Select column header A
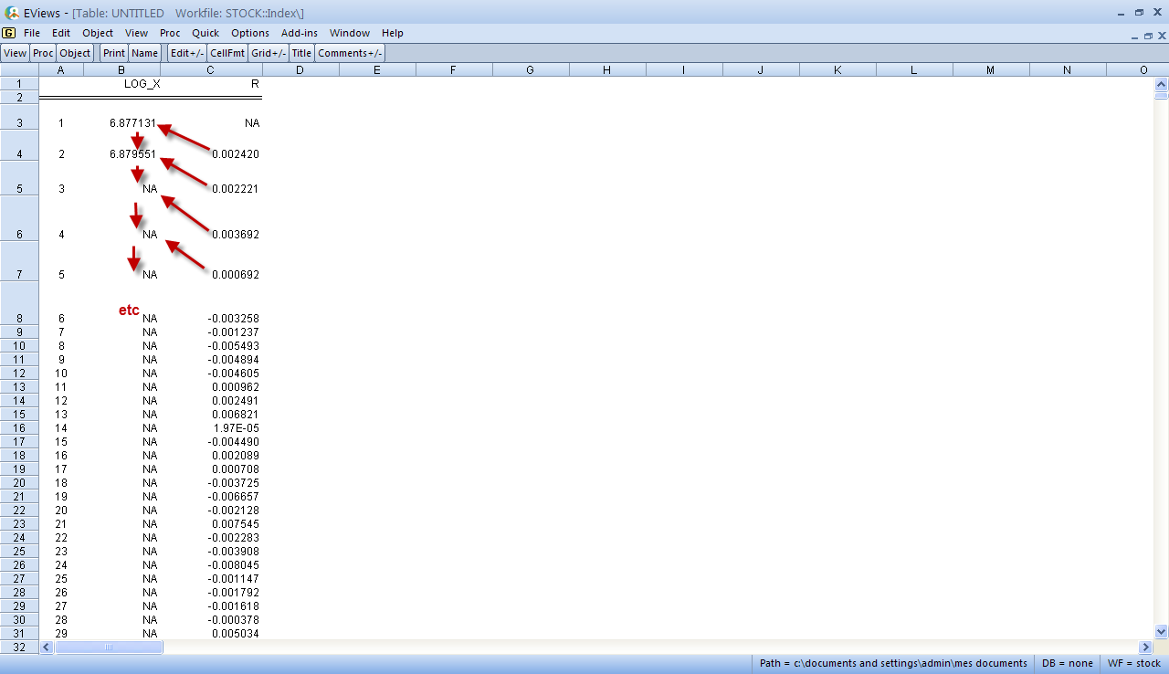 [x=61, y=70]
